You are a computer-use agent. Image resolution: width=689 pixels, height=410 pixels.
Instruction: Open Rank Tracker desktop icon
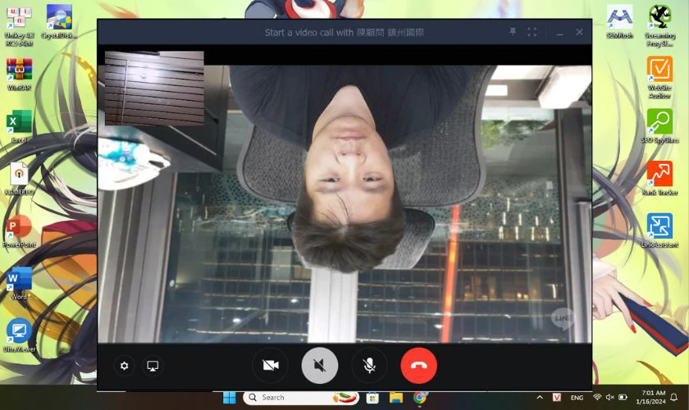coord(659,179)
